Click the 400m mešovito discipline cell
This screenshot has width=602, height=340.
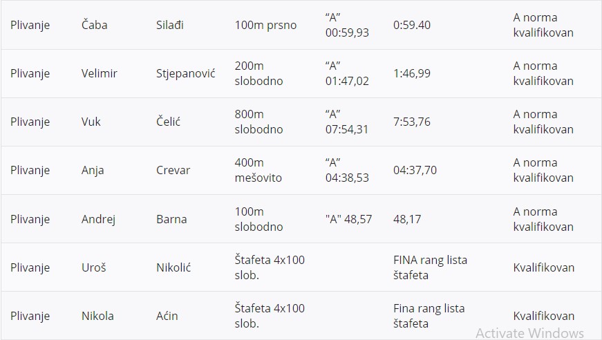tap(258, 170)
